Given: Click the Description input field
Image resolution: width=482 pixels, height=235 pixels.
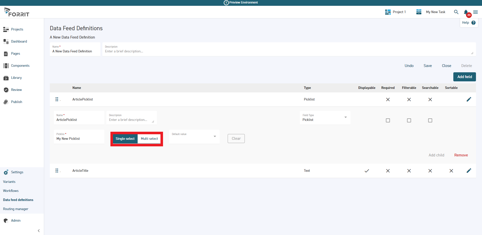Looking at the screenshot, I should coord(226,51).
